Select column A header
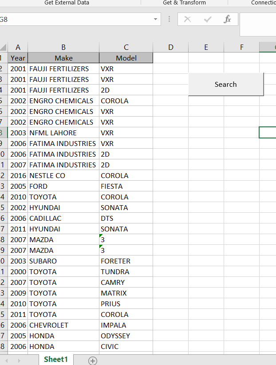Image resolution: width=276 pixels, height=365 pixels. [18, 47]
